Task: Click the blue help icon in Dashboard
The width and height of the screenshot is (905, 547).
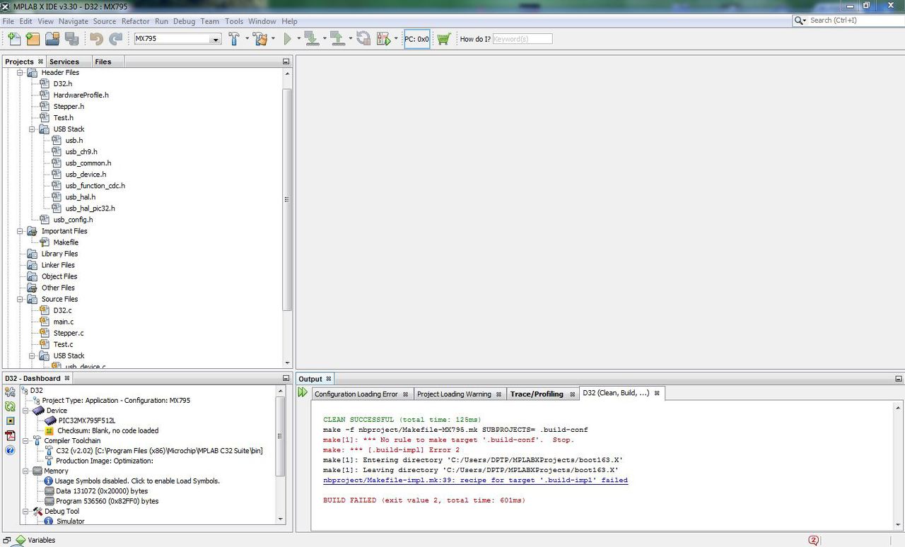Action: [10, 450]
